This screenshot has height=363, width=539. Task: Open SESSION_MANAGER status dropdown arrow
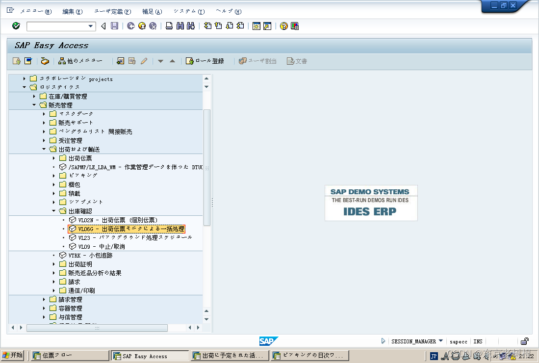441,341
